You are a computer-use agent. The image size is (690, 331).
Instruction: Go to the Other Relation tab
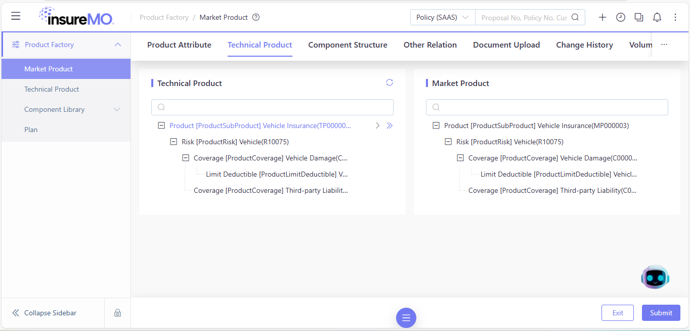click(430, 45)
